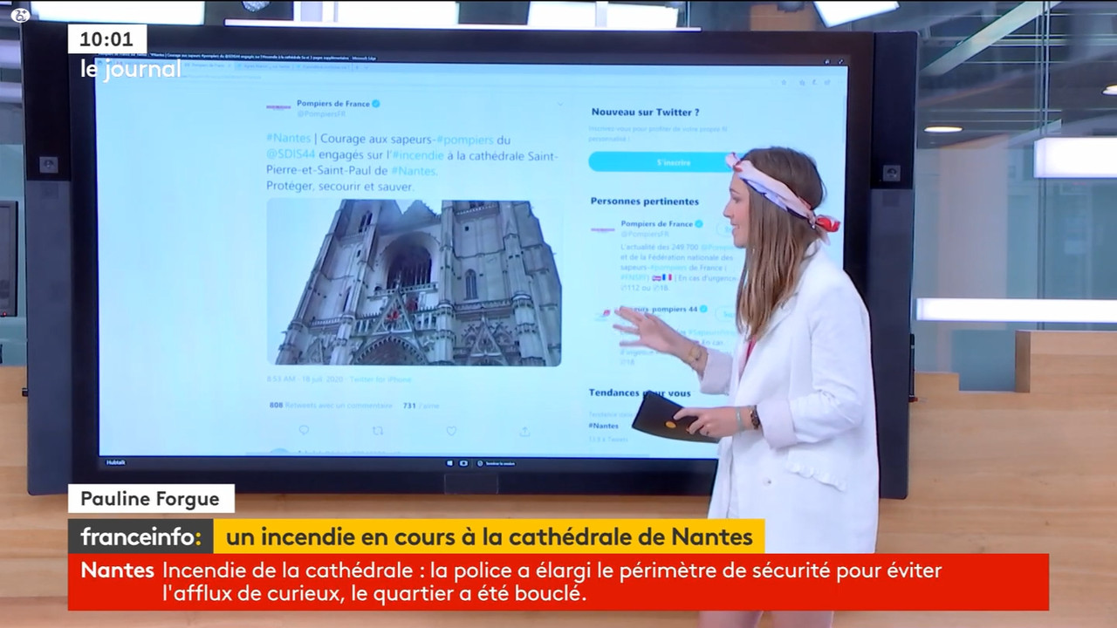
Task: Click the Windows Start icon on the taskbar
Action: pos(451,463)
